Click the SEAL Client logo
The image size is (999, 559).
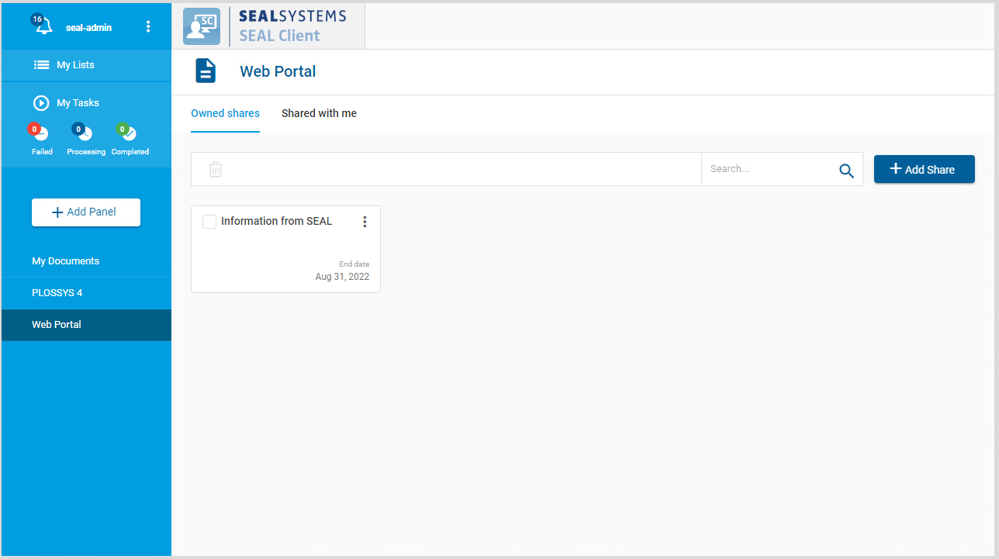tap(202, 26)
